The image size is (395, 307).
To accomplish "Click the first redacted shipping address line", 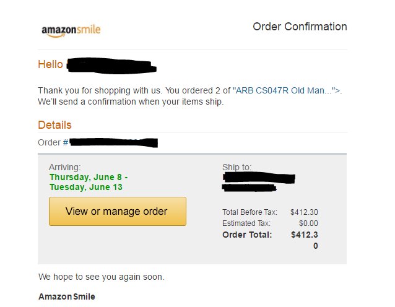I will pos(259,178).
